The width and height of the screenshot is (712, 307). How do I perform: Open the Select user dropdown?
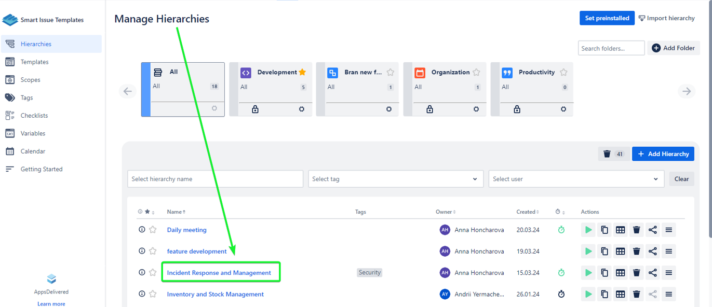pyautogui.click(x=575, y=179)
